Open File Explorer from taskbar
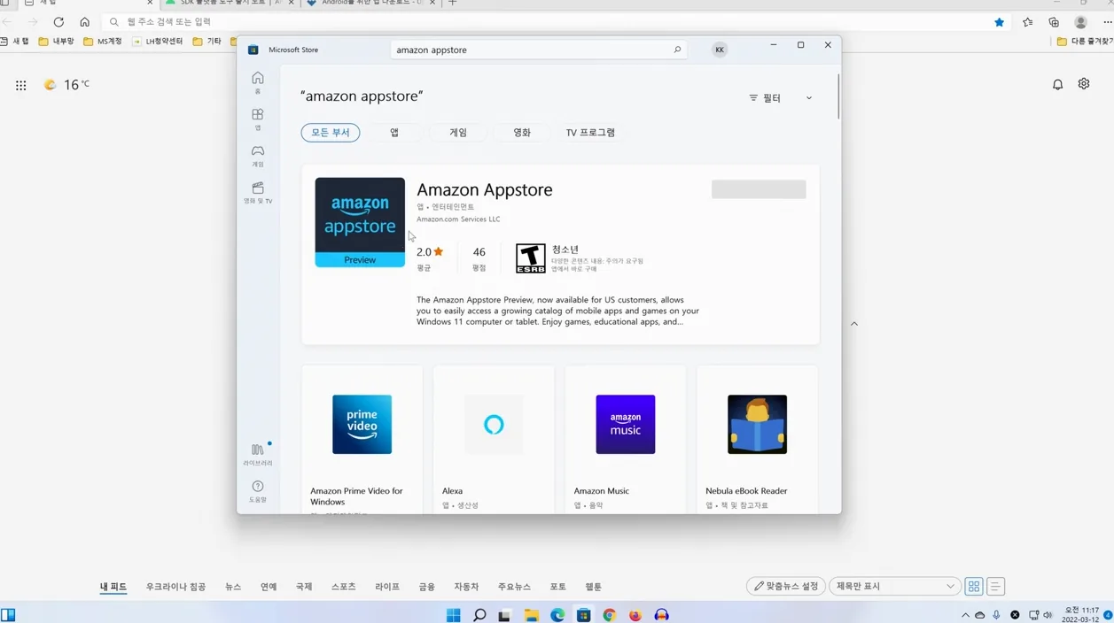 532,615
